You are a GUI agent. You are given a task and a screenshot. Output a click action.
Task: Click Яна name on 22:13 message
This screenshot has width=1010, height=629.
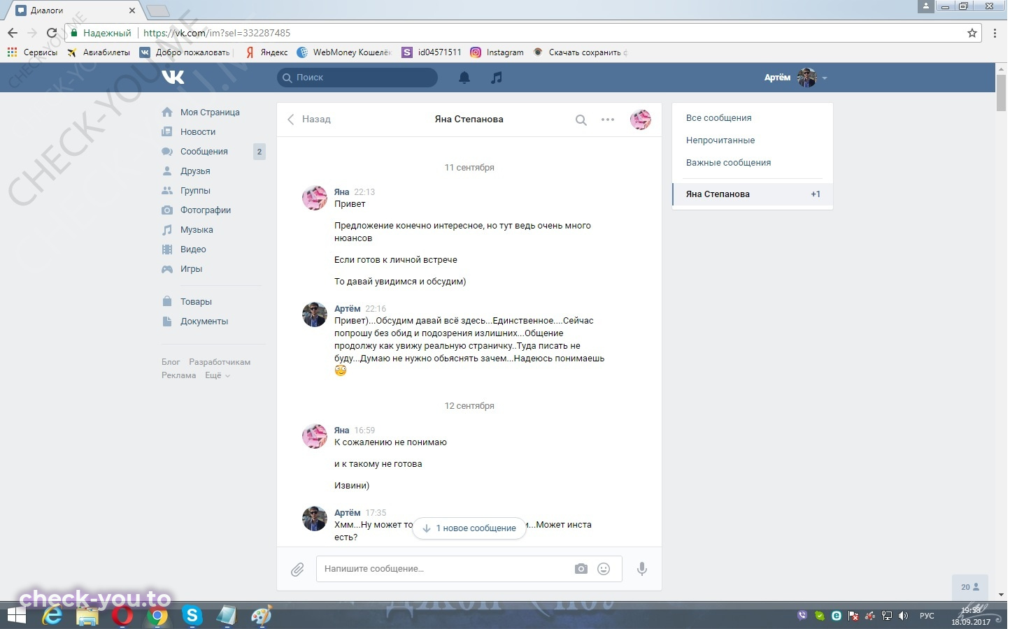tap(341, 192)
